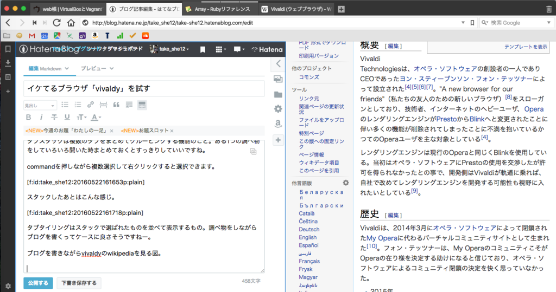This screenshot has height=292, width=556.
Task: Click the Google search field
Action: click(x=517, y=23)
